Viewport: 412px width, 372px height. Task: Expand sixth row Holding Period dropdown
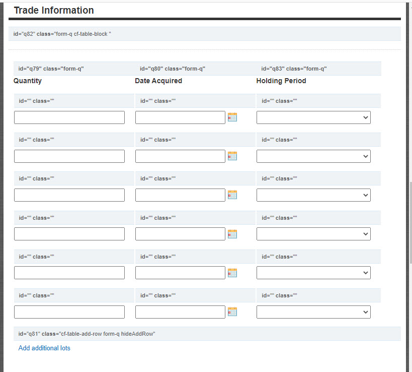(313, 312)
